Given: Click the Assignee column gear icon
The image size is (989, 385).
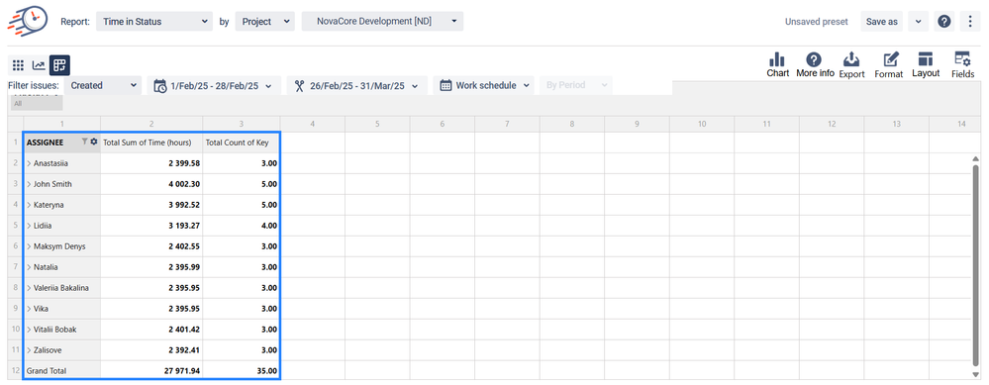Looking at the screenshot, I should (x=94, y=142).
